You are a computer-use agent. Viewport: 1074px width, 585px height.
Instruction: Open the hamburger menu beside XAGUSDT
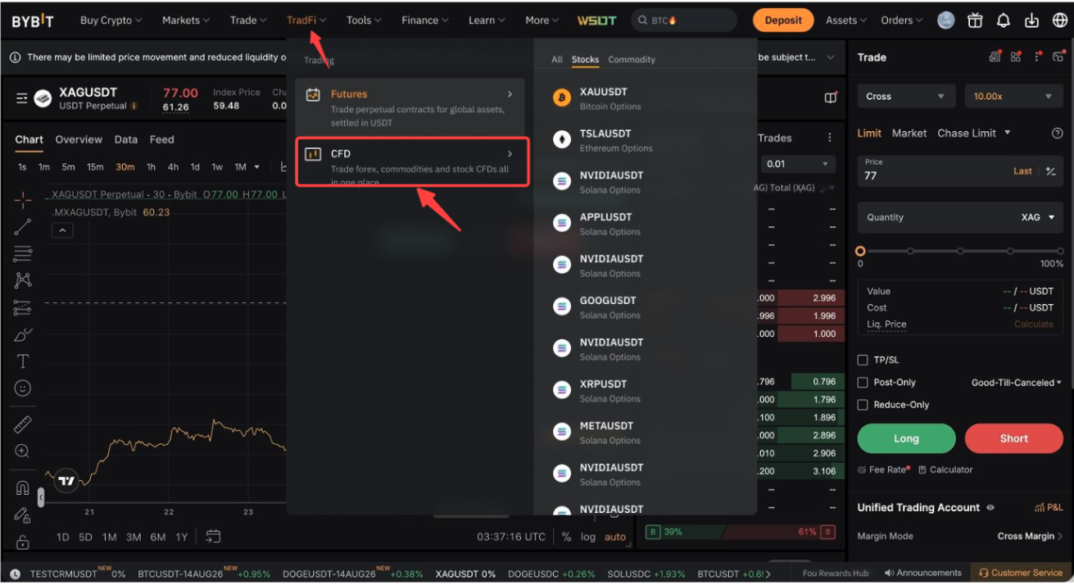[x=22, y=99]
